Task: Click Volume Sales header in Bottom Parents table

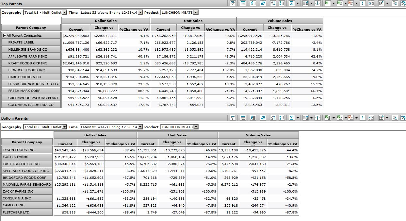Action: click(x=258, y=135)
